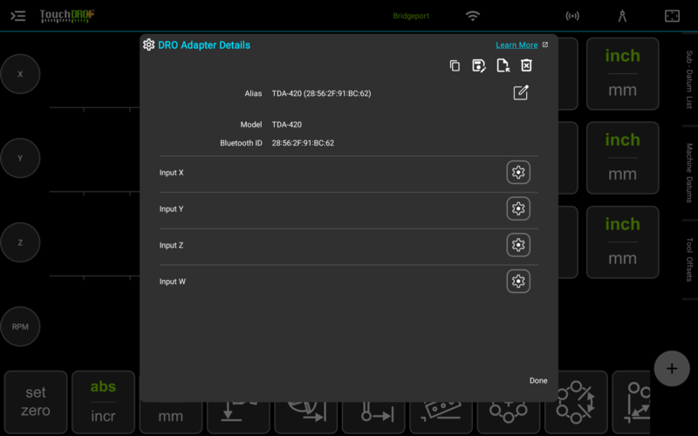Click the Input W label
698x436 pixels.
[173, 282]
